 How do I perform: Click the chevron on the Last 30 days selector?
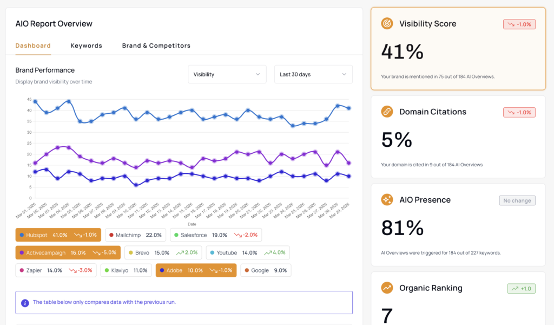344,74
